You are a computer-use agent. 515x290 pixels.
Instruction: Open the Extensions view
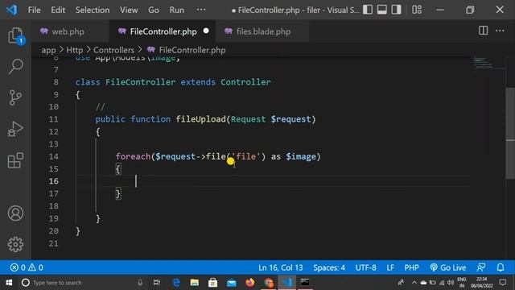(x=15, y=160)
